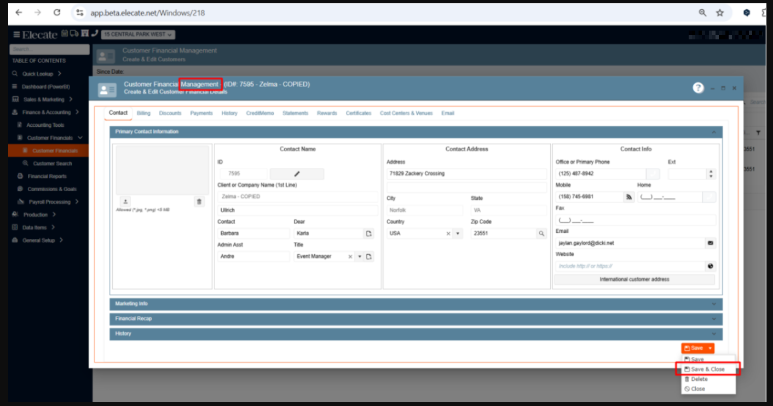Expand the Marketing Info section
This screenshot has height=406, width=773.
coord(416,304)
